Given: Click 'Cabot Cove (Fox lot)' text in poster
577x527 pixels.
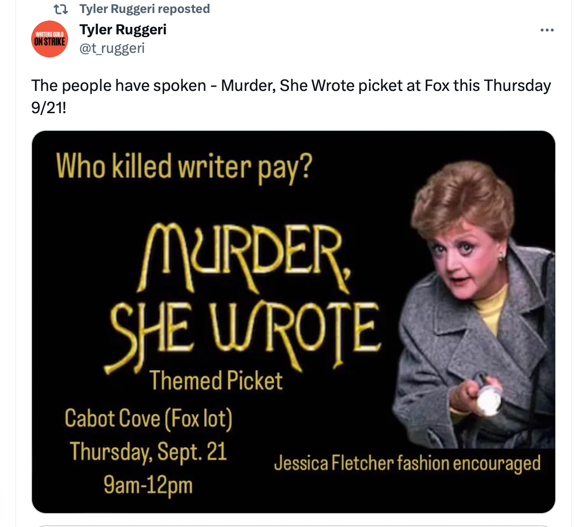Looking at the screenshot, I should pos(148,418).
